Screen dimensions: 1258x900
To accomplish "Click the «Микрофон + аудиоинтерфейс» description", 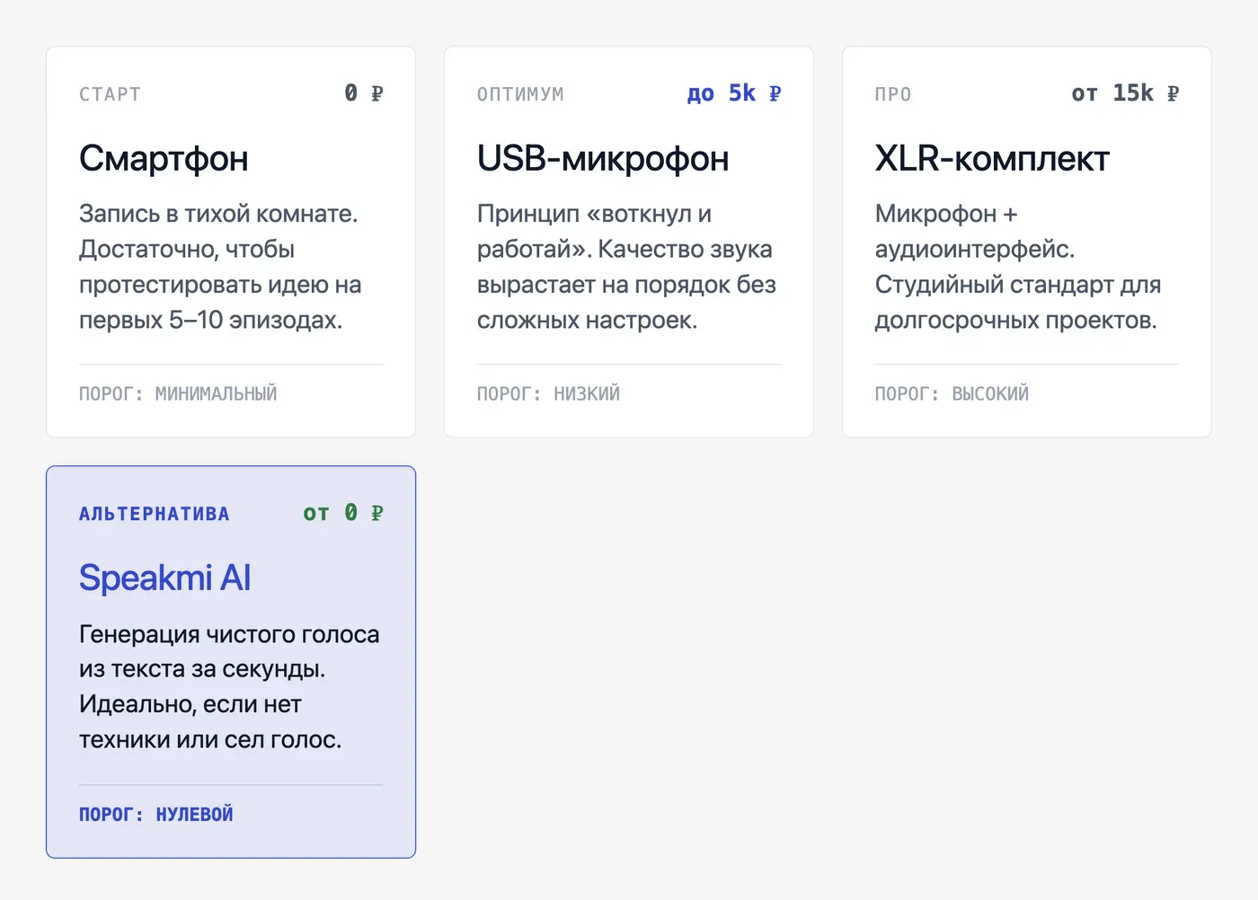I will pyautogui.click(x=1018, y=267).
